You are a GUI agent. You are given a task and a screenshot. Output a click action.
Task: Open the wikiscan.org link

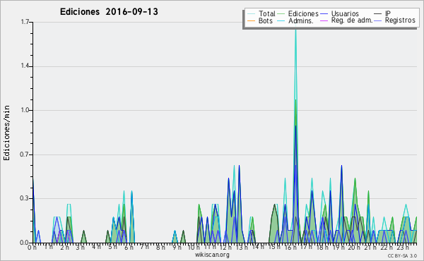click(x=212, y=255)
